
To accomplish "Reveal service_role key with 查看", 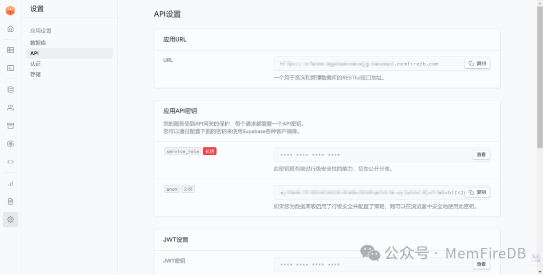I will (x=481, y=155).
